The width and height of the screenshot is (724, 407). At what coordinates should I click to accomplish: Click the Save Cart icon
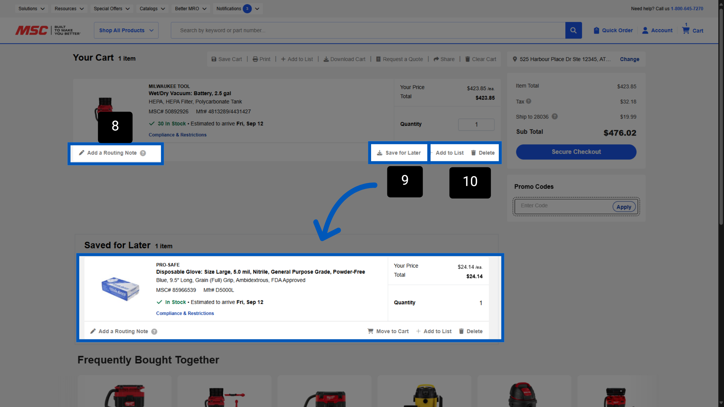(214, 59)
